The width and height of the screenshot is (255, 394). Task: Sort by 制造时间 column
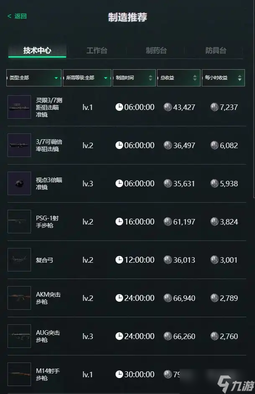coord(134,78)
